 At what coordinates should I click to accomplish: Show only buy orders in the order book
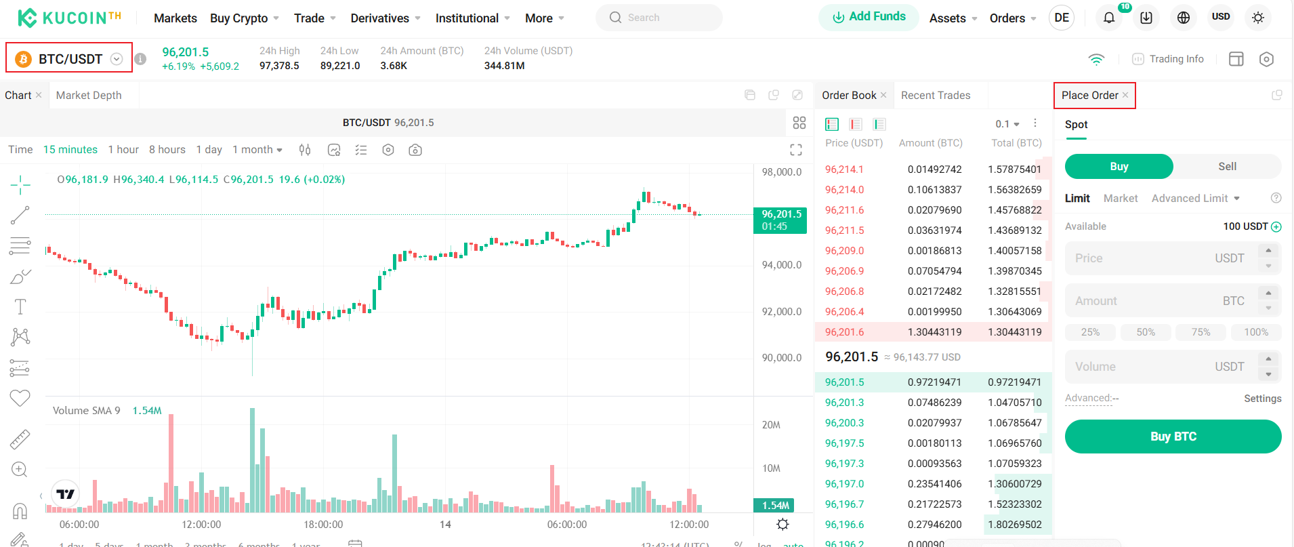879,124
